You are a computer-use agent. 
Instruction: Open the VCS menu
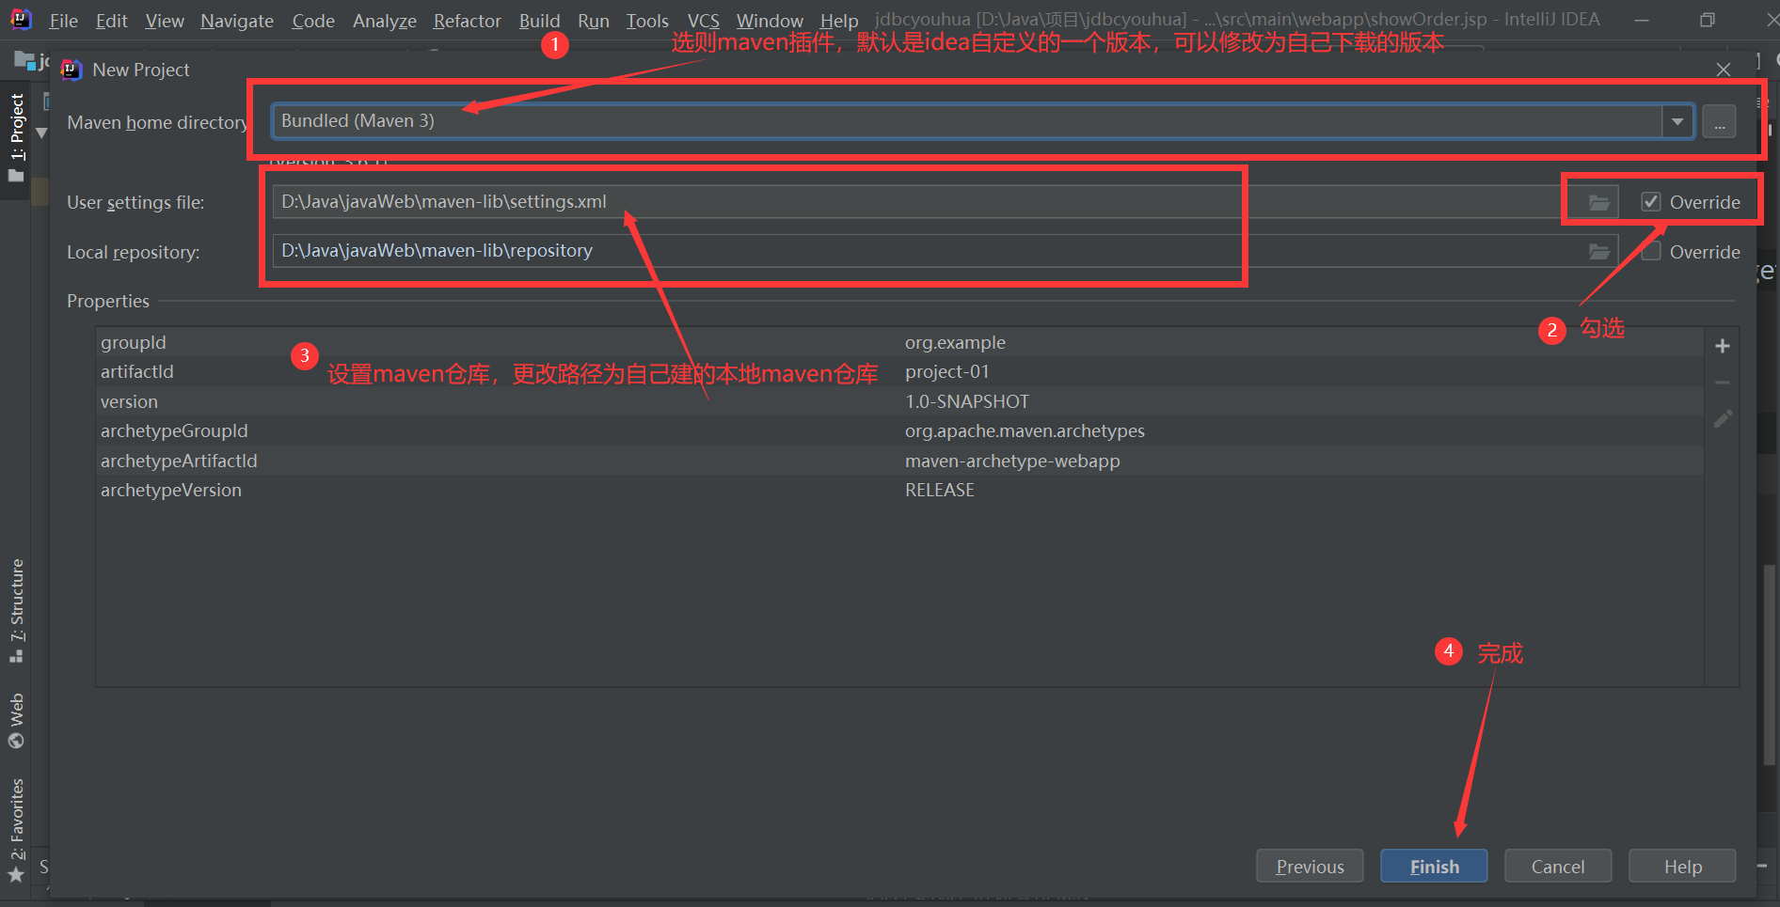click(703, 21)
